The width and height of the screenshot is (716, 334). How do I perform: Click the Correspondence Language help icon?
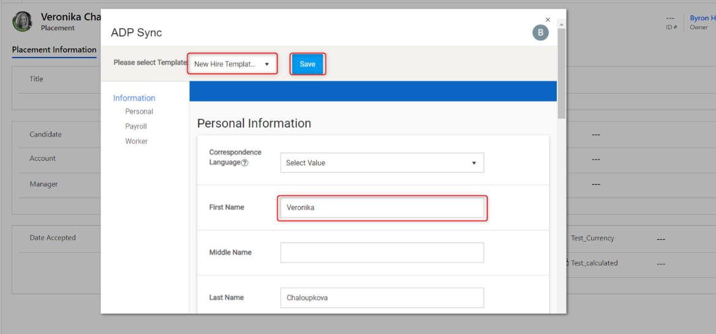point(245,163)
